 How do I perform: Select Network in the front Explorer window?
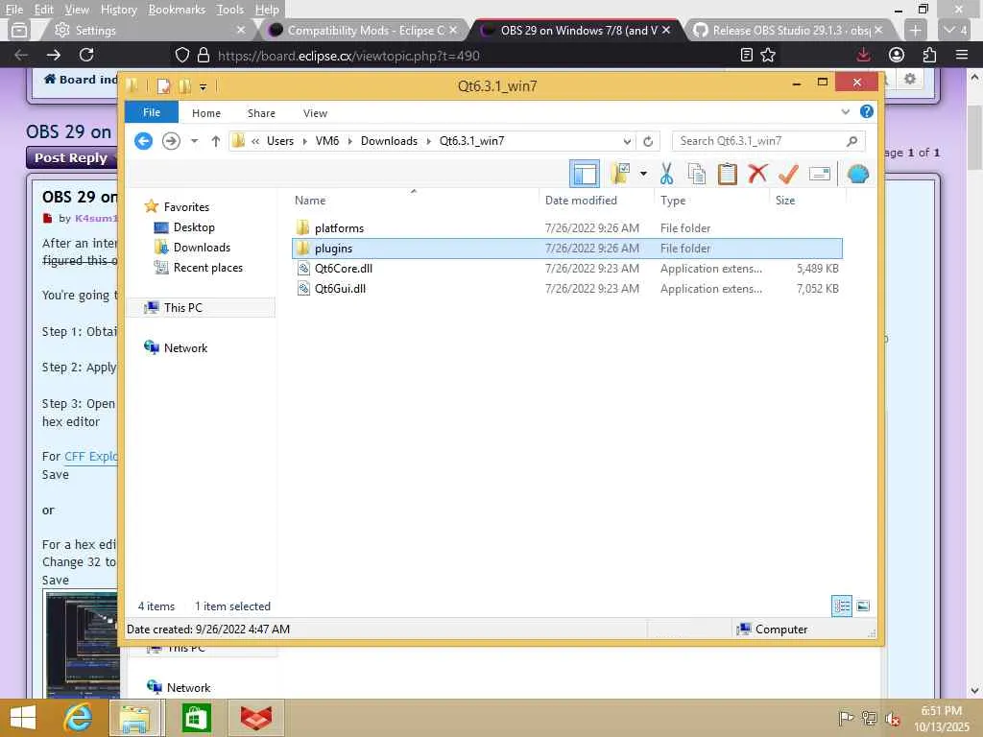(x=185, y=347)
